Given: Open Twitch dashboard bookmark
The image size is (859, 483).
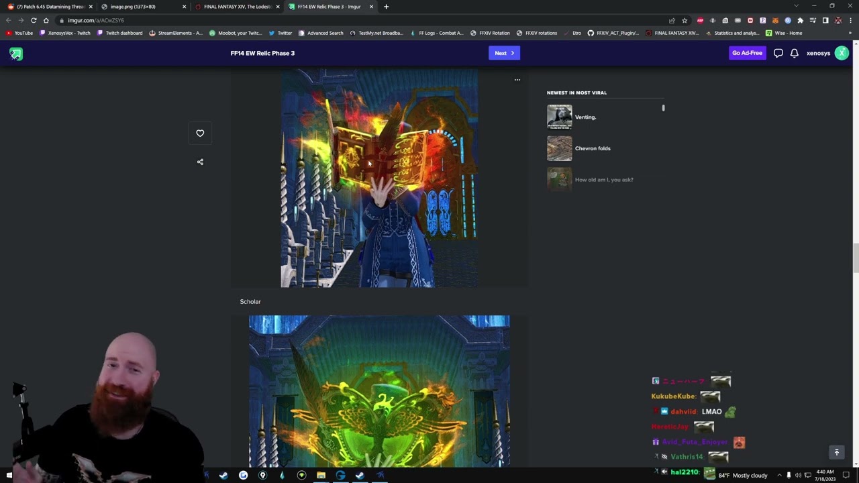Looking at the screenshot, I should pyautogui.click(x=120, y=33).
